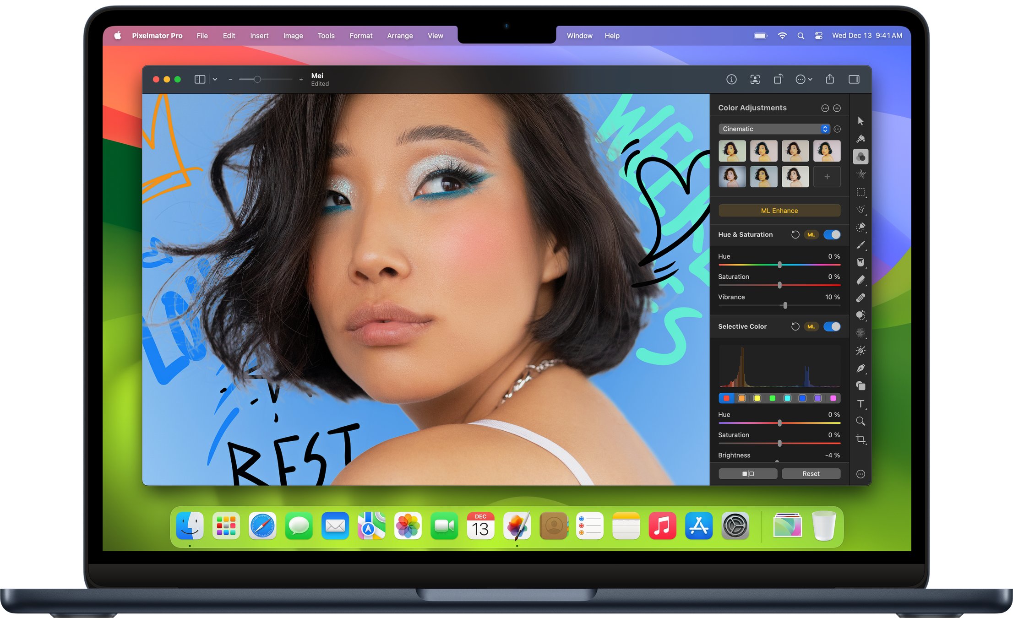This screenshot has width=1013, height=618.
Task: Select the Type tool
Action: [x=861, y=404]
